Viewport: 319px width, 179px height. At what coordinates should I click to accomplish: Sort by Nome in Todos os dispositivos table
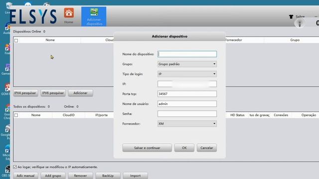(x=36, y=115)
